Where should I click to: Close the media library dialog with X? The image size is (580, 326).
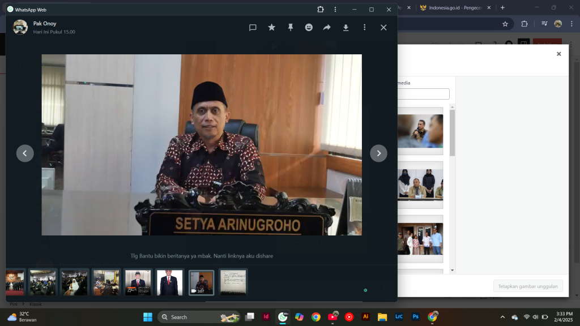pyautogui.click(x=559, y=54)
